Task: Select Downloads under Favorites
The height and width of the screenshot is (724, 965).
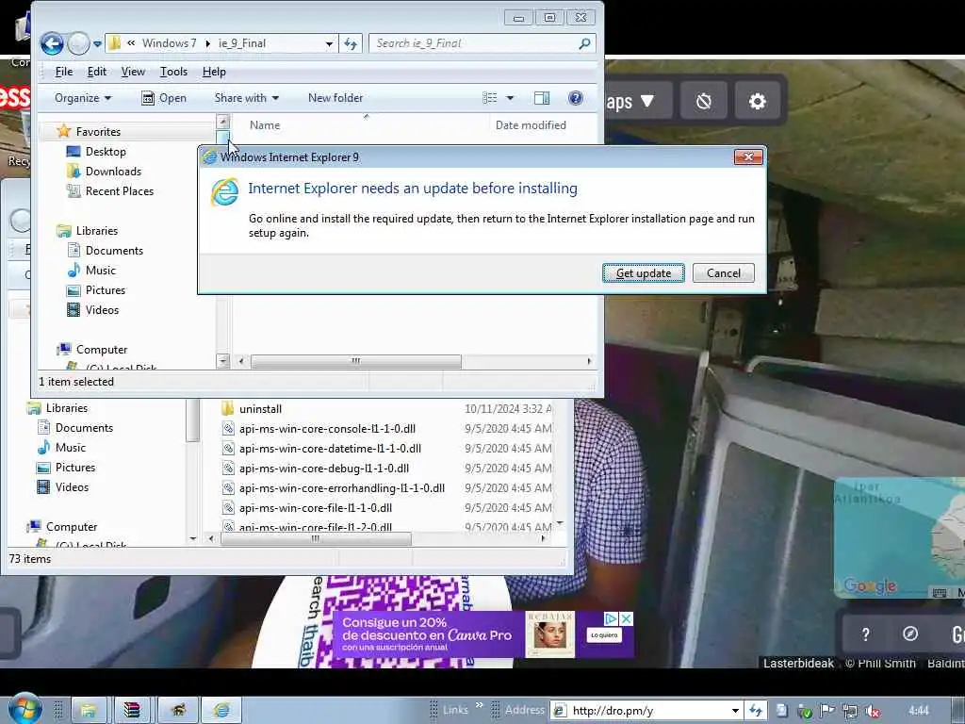Action: click(113, 172)
